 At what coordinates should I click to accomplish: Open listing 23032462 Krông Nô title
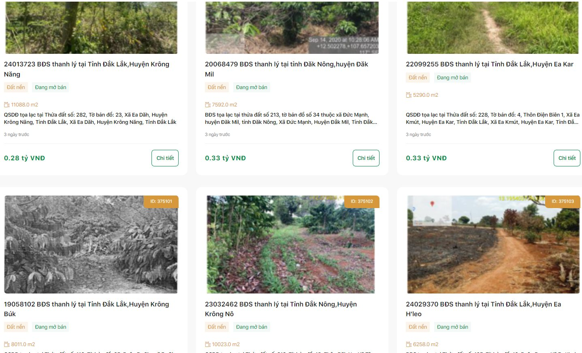pos(281,309)
